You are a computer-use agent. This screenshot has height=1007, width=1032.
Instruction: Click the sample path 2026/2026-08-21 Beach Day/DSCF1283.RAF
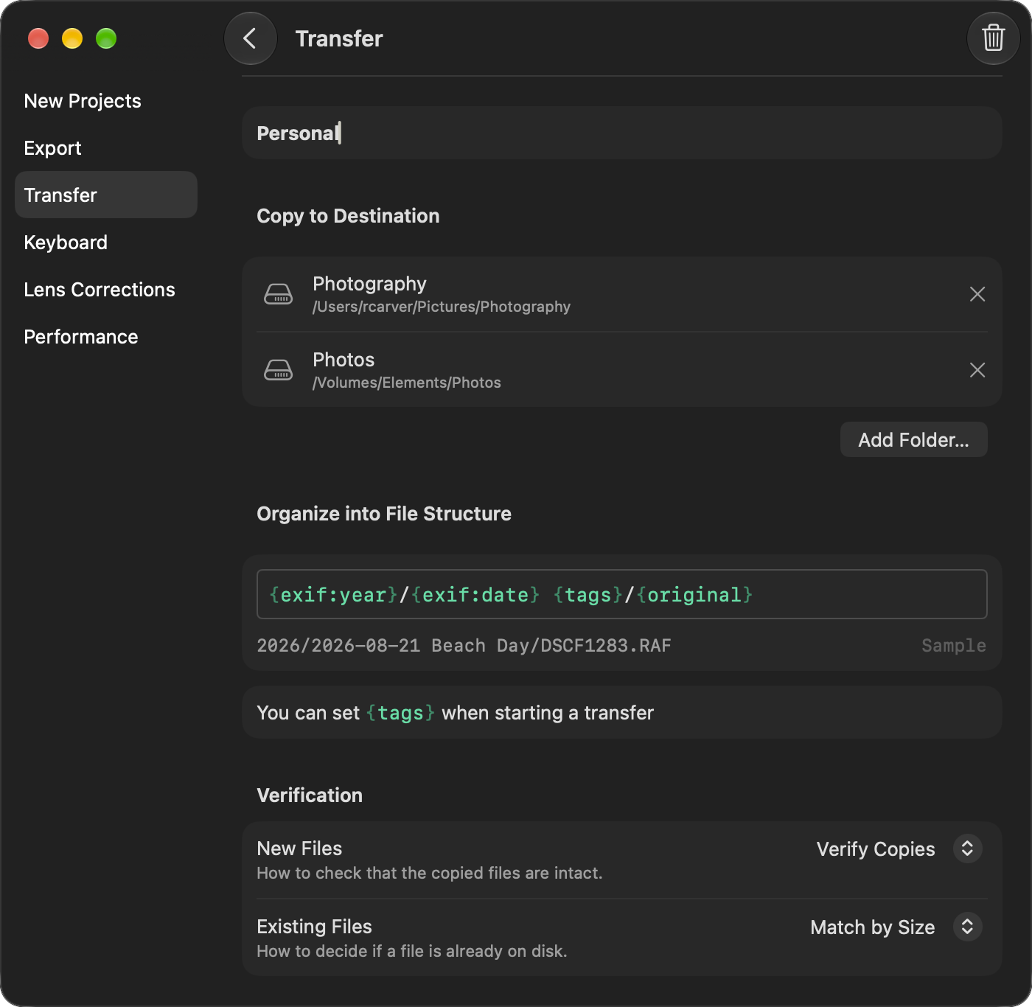point(464,646)
